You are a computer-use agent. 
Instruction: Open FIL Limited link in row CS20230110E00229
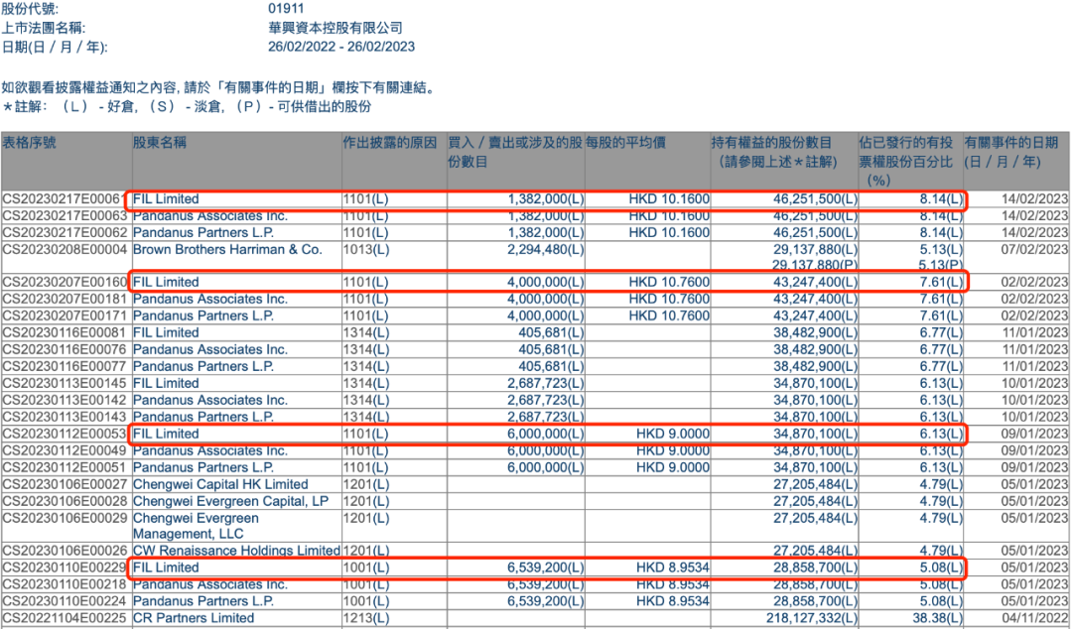(x=166, y=567)
